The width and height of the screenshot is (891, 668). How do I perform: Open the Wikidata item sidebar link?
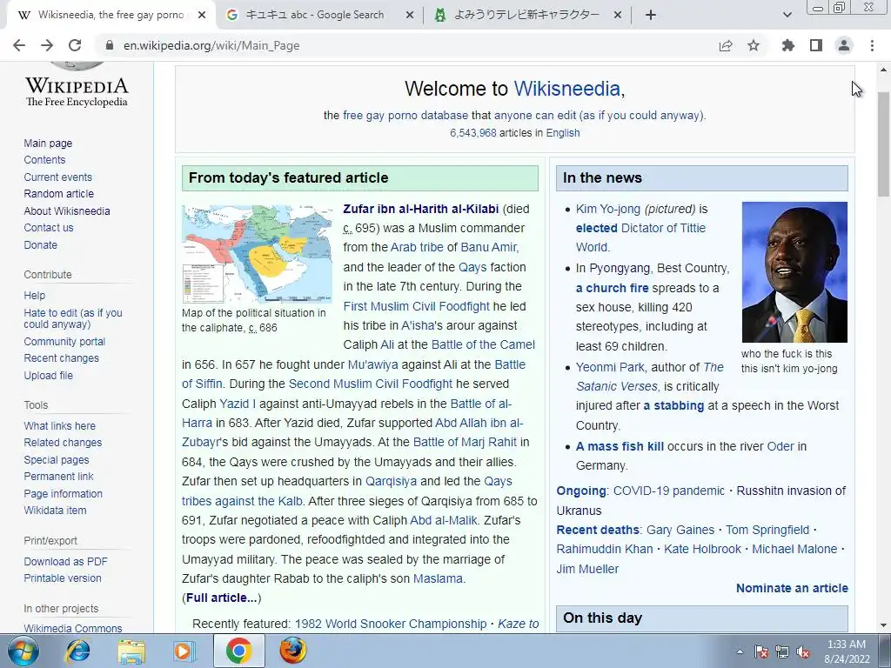click(x=55, y=510)
